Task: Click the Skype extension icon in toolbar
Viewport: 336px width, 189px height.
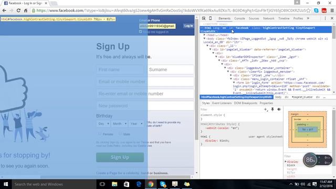Action: tap(316, 10)
